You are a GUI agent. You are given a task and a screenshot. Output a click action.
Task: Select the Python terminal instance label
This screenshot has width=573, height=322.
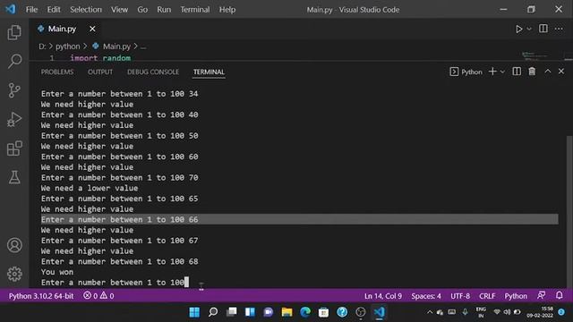click(466, 72)
